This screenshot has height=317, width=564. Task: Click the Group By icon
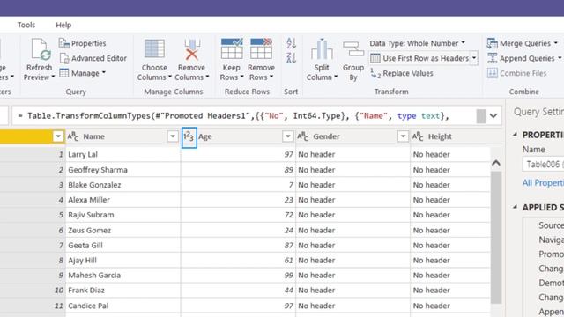click(353, 49)
